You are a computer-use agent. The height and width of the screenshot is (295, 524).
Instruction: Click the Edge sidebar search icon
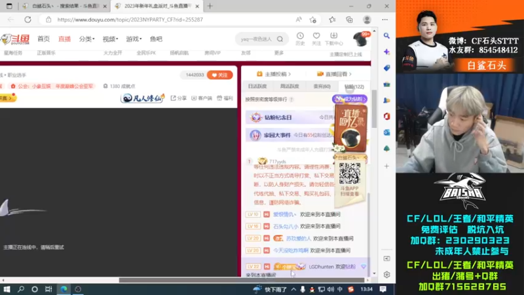(386, 36)
